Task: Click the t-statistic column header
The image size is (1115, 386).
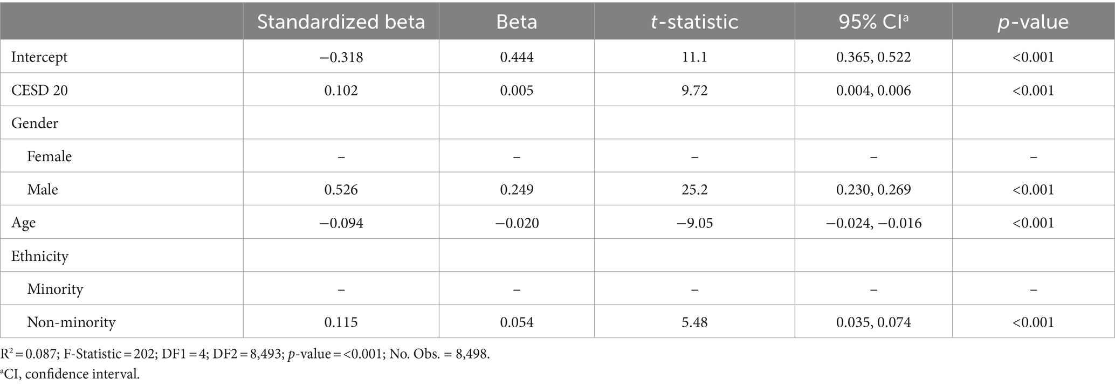Action: click(694, 22)
